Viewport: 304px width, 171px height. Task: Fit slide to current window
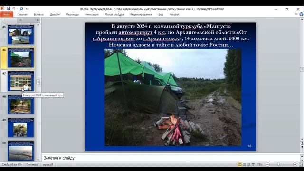click(301, 165)
